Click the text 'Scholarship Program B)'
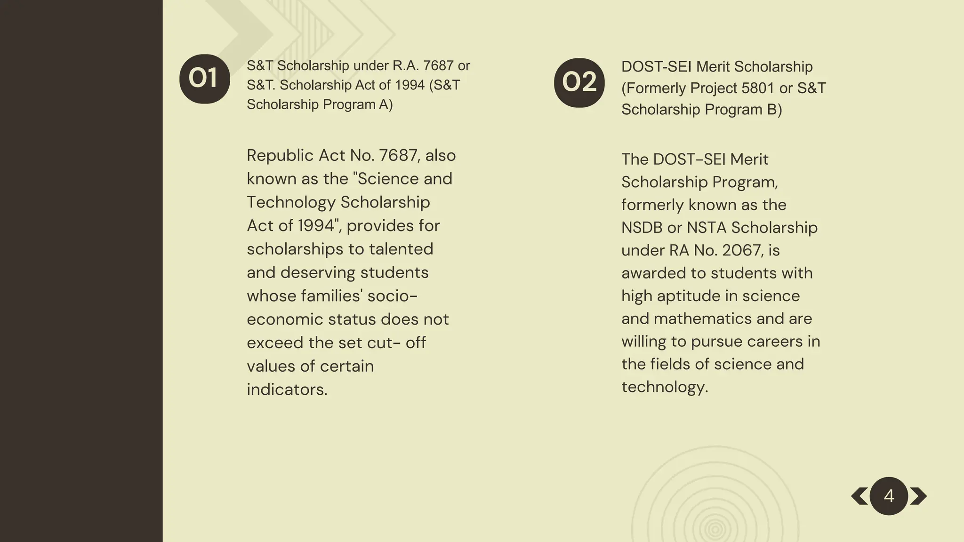The width and height of the screenshot is (964, 542). [701, 110]
